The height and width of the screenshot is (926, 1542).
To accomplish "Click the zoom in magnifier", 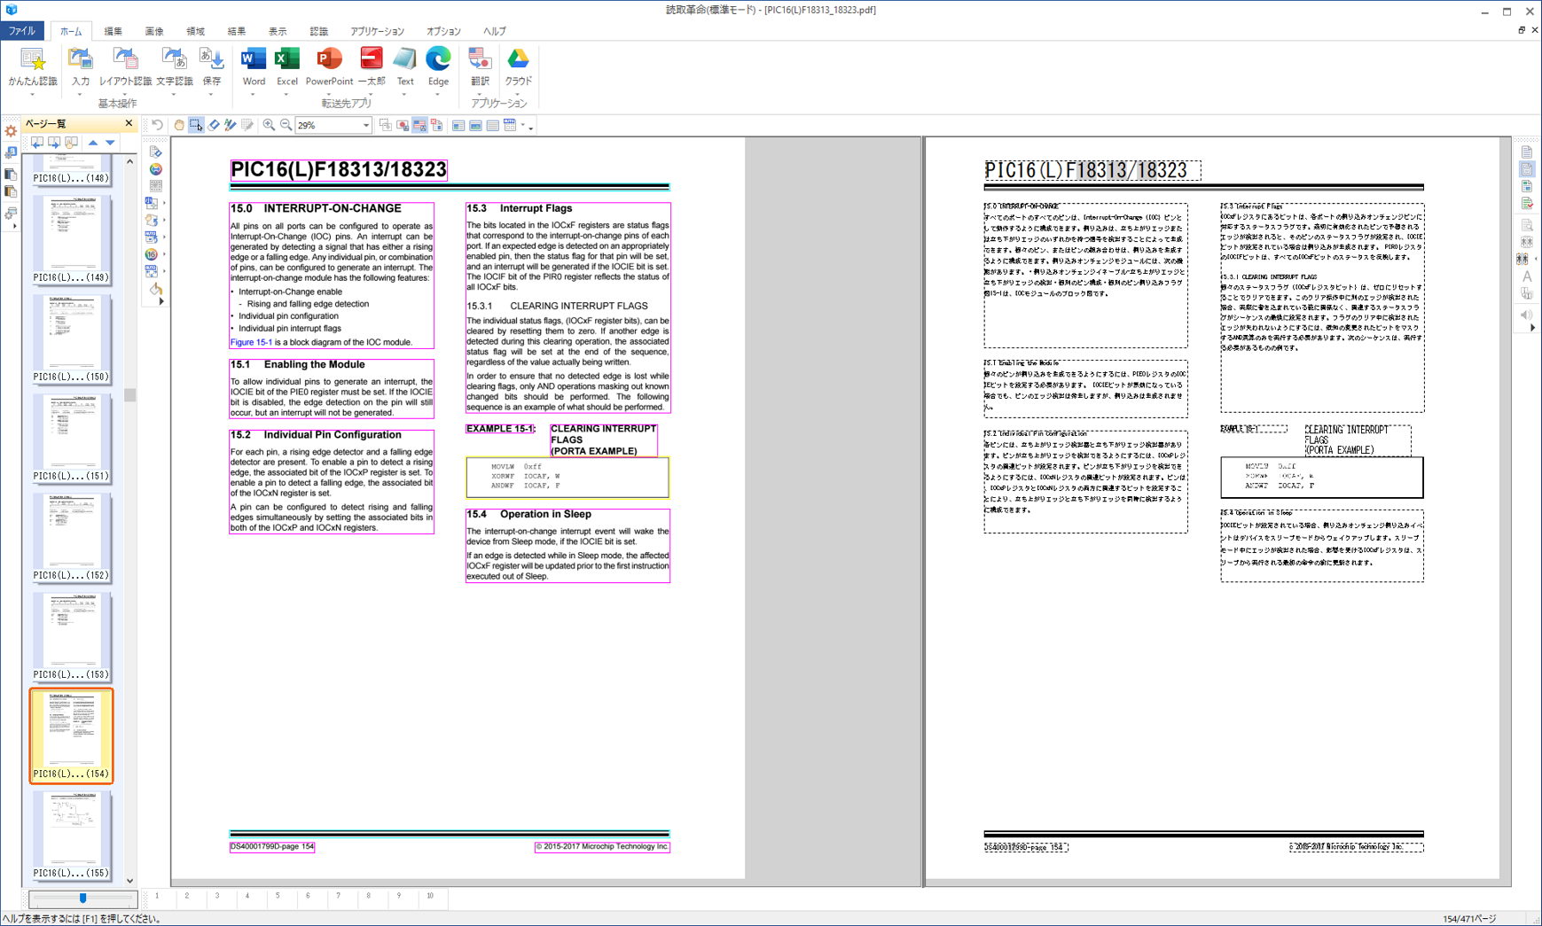I will point(269,125).
